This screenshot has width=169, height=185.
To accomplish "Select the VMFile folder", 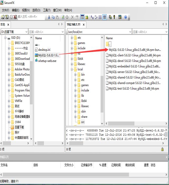I will [x=18, y=101].
